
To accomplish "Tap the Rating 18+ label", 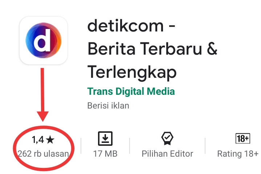I will [238, 154].
